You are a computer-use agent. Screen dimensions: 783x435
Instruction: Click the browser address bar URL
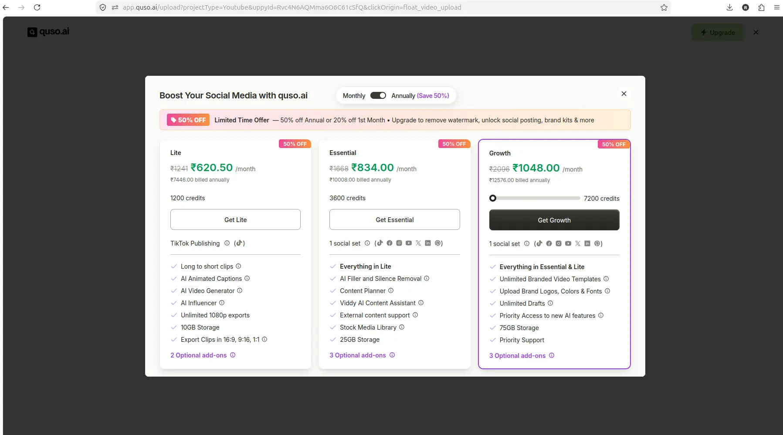coord(292,7)
